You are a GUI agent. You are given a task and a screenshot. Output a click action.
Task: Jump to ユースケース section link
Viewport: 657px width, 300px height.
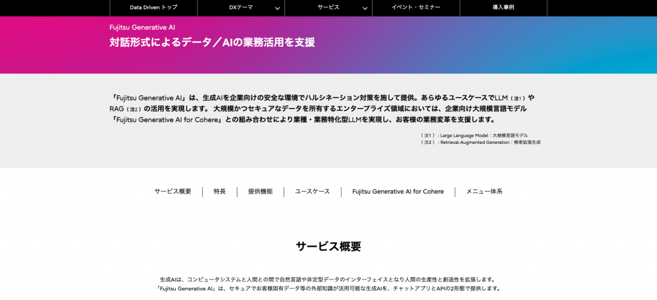pyautogui.click(x=312, y=192)
